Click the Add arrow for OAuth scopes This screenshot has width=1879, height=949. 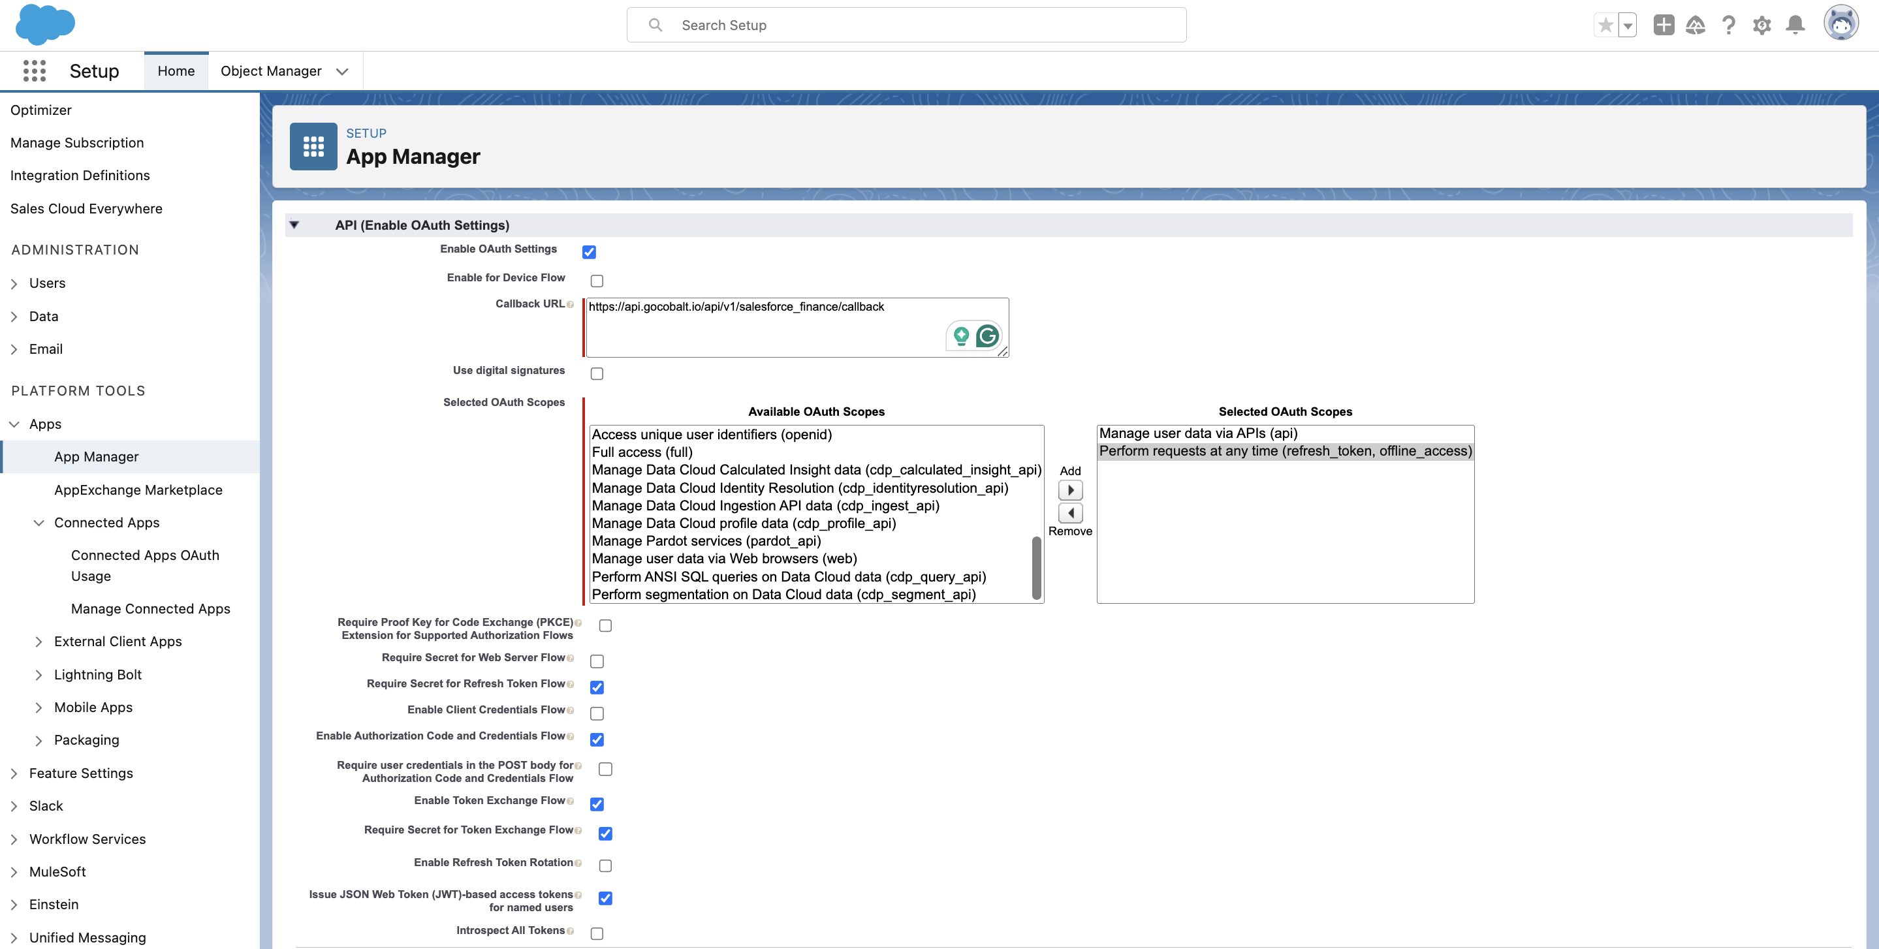pos(1070,490)
